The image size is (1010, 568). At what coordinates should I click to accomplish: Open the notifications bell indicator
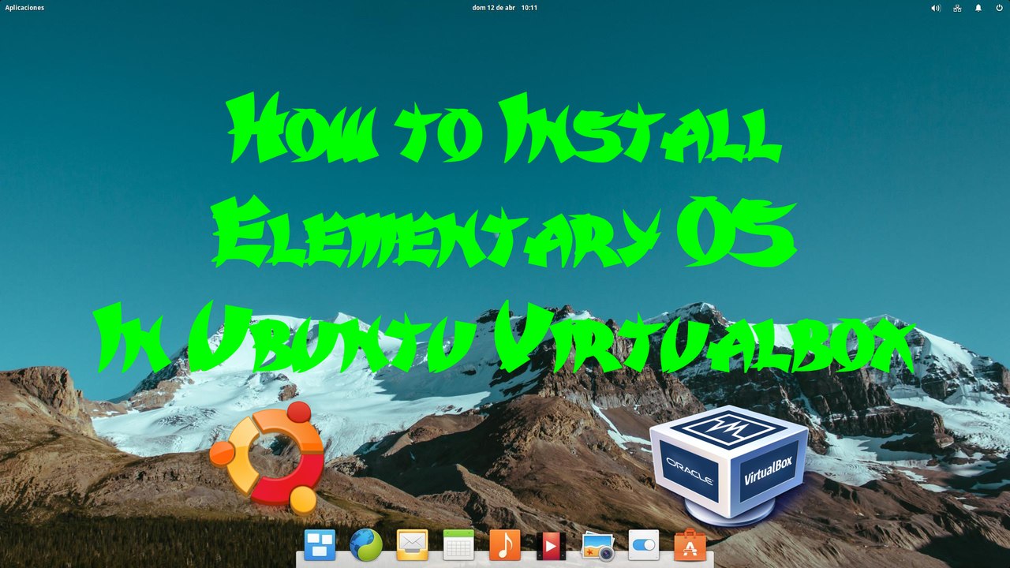point(978,8)
